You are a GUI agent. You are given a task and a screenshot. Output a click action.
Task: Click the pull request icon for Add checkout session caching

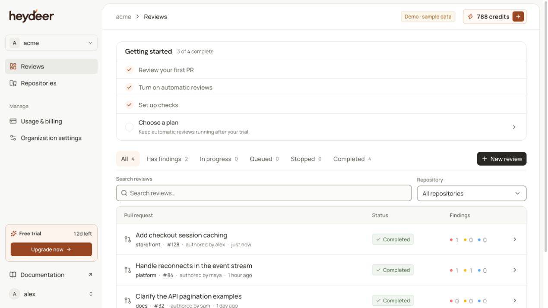pyautogui.click(x=127, y=239)
